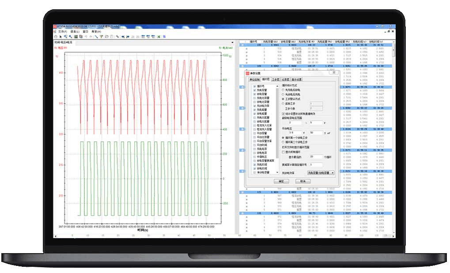
Task: Click the first blue table layout icon
Action: coord(143,37)
